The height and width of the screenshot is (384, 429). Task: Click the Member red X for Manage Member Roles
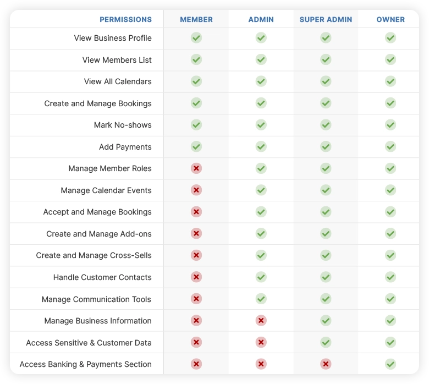pos(196,168)
